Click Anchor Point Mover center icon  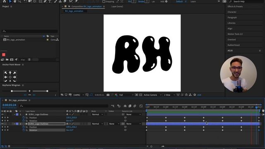tap(10, 77)
